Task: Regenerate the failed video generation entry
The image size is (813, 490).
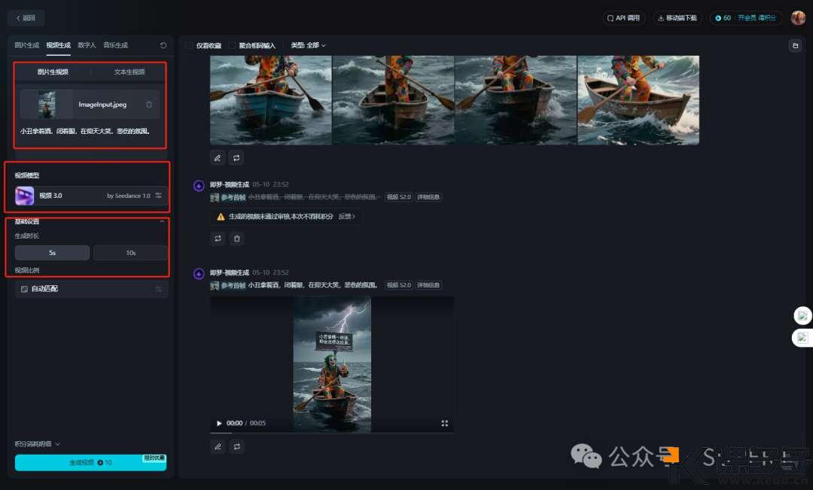Action: click(218, 239)
